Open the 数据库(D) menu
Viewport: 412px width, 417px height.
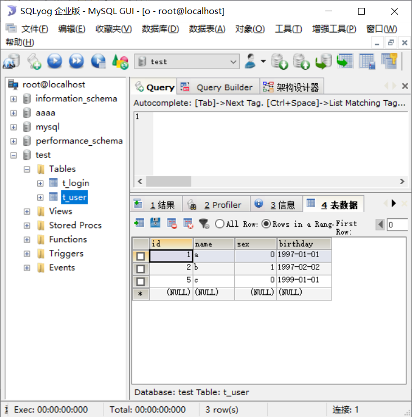click(x=160, y=29)
